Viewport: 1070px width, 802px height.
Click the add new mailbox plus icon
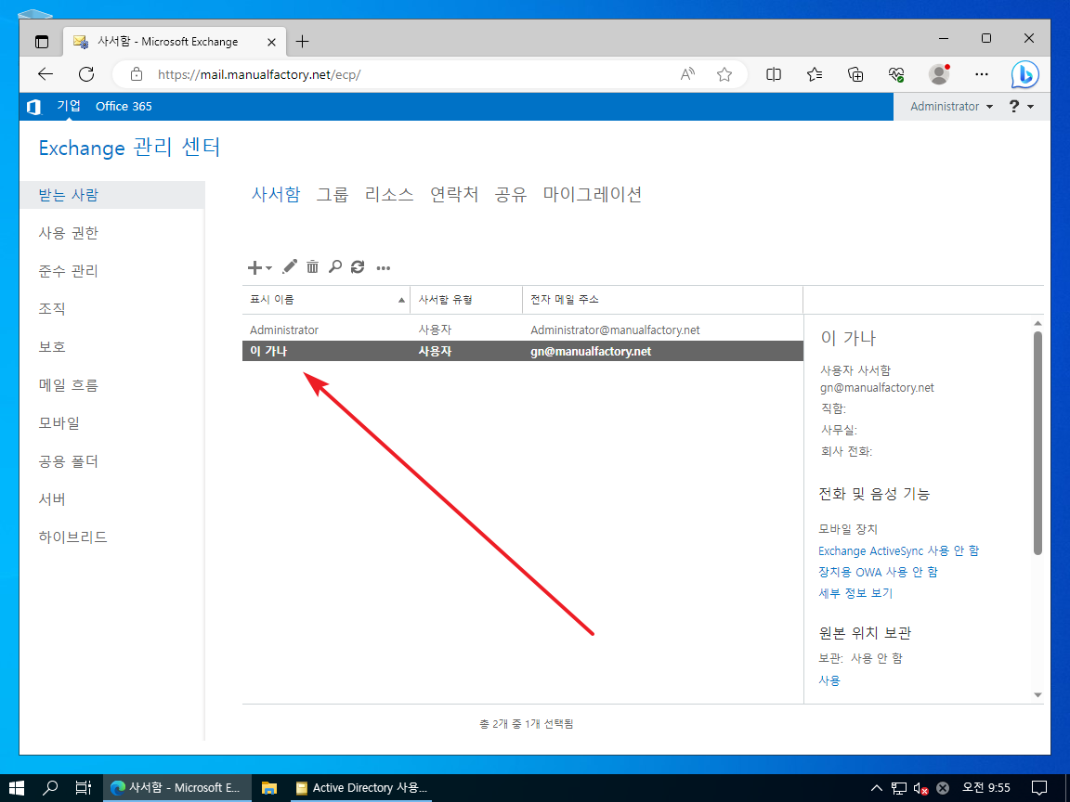[x=254, y=267]
